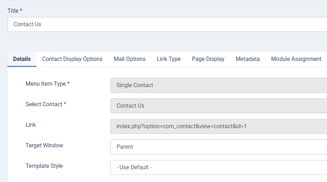Open the Template Style dropdown

pyautogui.click(x=218, y=167)
